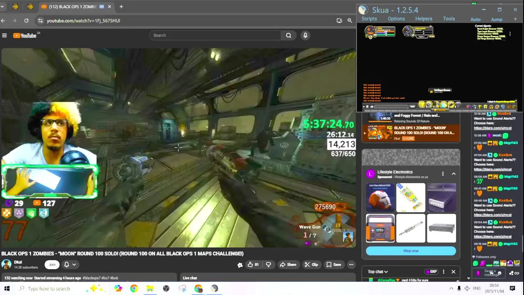Open the last blerp.com/x/mcst link
Viewport: 524px width, 295px height.
492,236
